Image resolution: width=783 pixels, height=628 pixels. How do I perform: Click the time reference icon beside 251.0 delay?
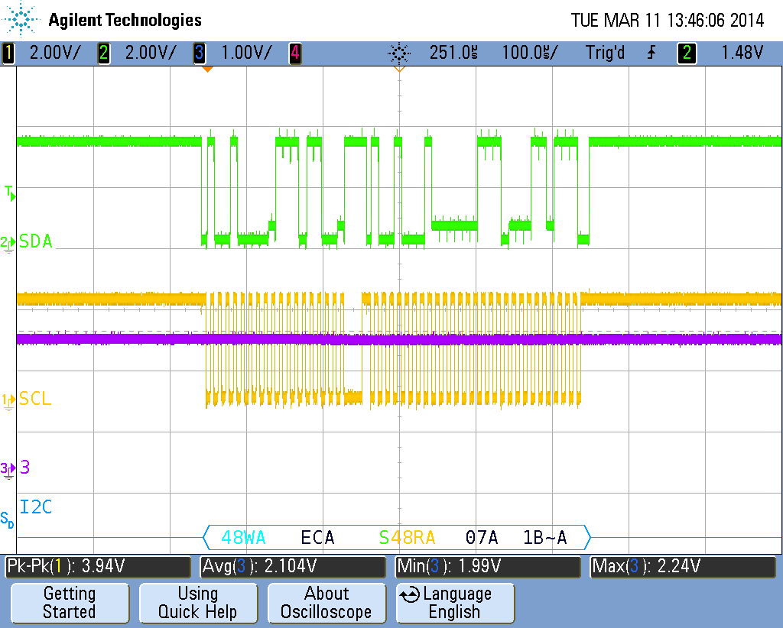(399, 53)
